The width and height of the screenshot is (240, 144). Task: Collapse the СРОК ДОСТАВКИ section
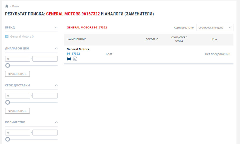56,85
